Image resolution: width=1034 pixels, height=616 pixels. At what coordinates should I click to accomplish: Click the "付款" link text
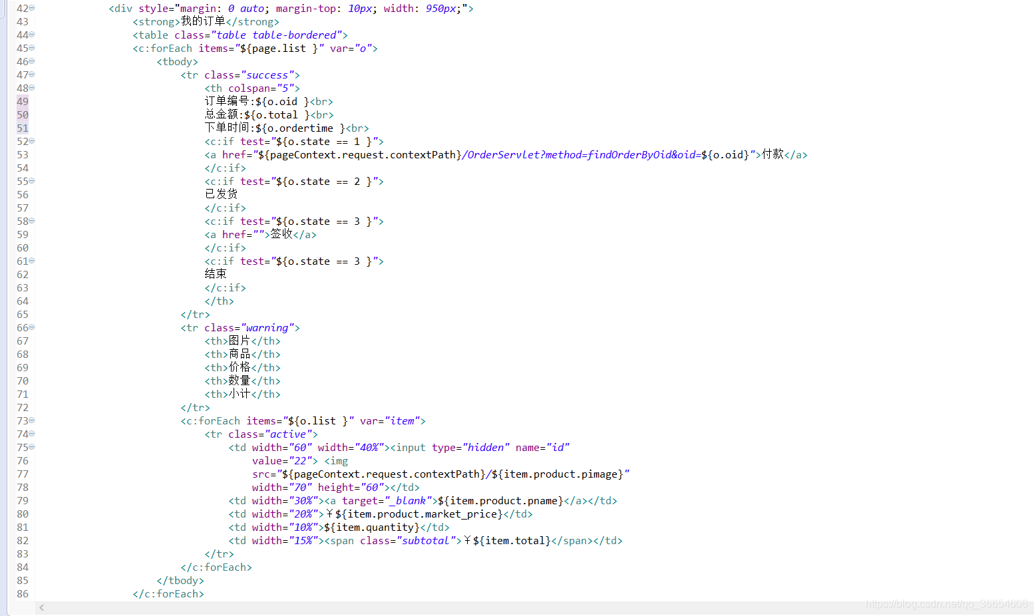(x=773, y=154)
